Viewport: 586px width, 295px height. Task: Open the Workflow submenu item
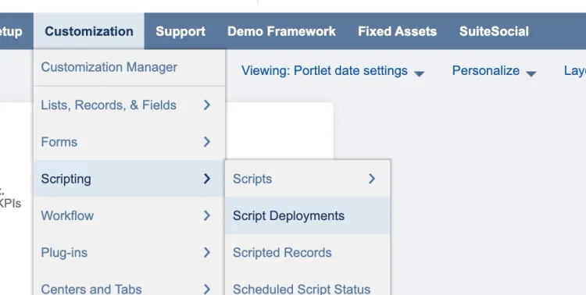tap(129, 216)
